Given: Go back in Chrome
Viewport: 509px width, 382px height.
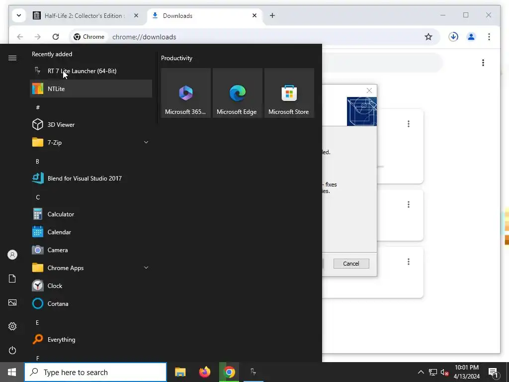Looking at the screenshot, I should click(20, 37).
